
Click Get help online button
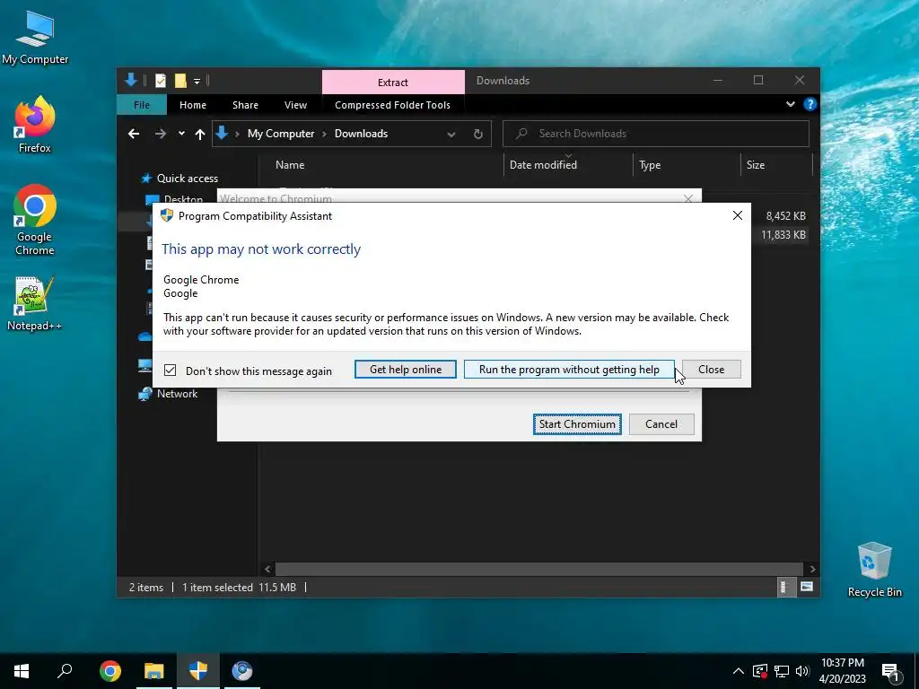click(x=406, y=369)
